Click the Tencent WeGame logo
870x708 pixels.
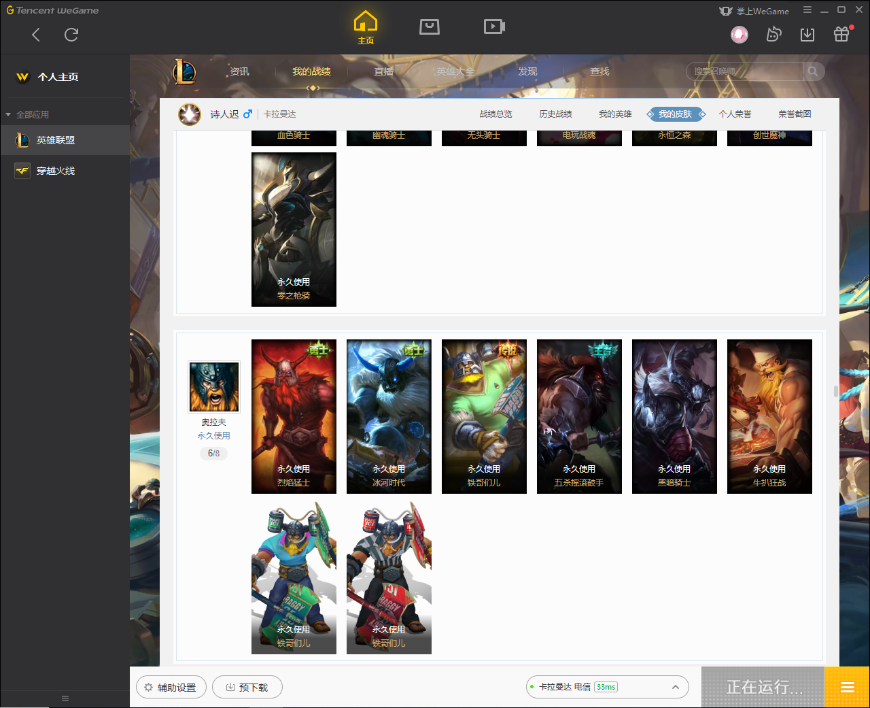52,10
